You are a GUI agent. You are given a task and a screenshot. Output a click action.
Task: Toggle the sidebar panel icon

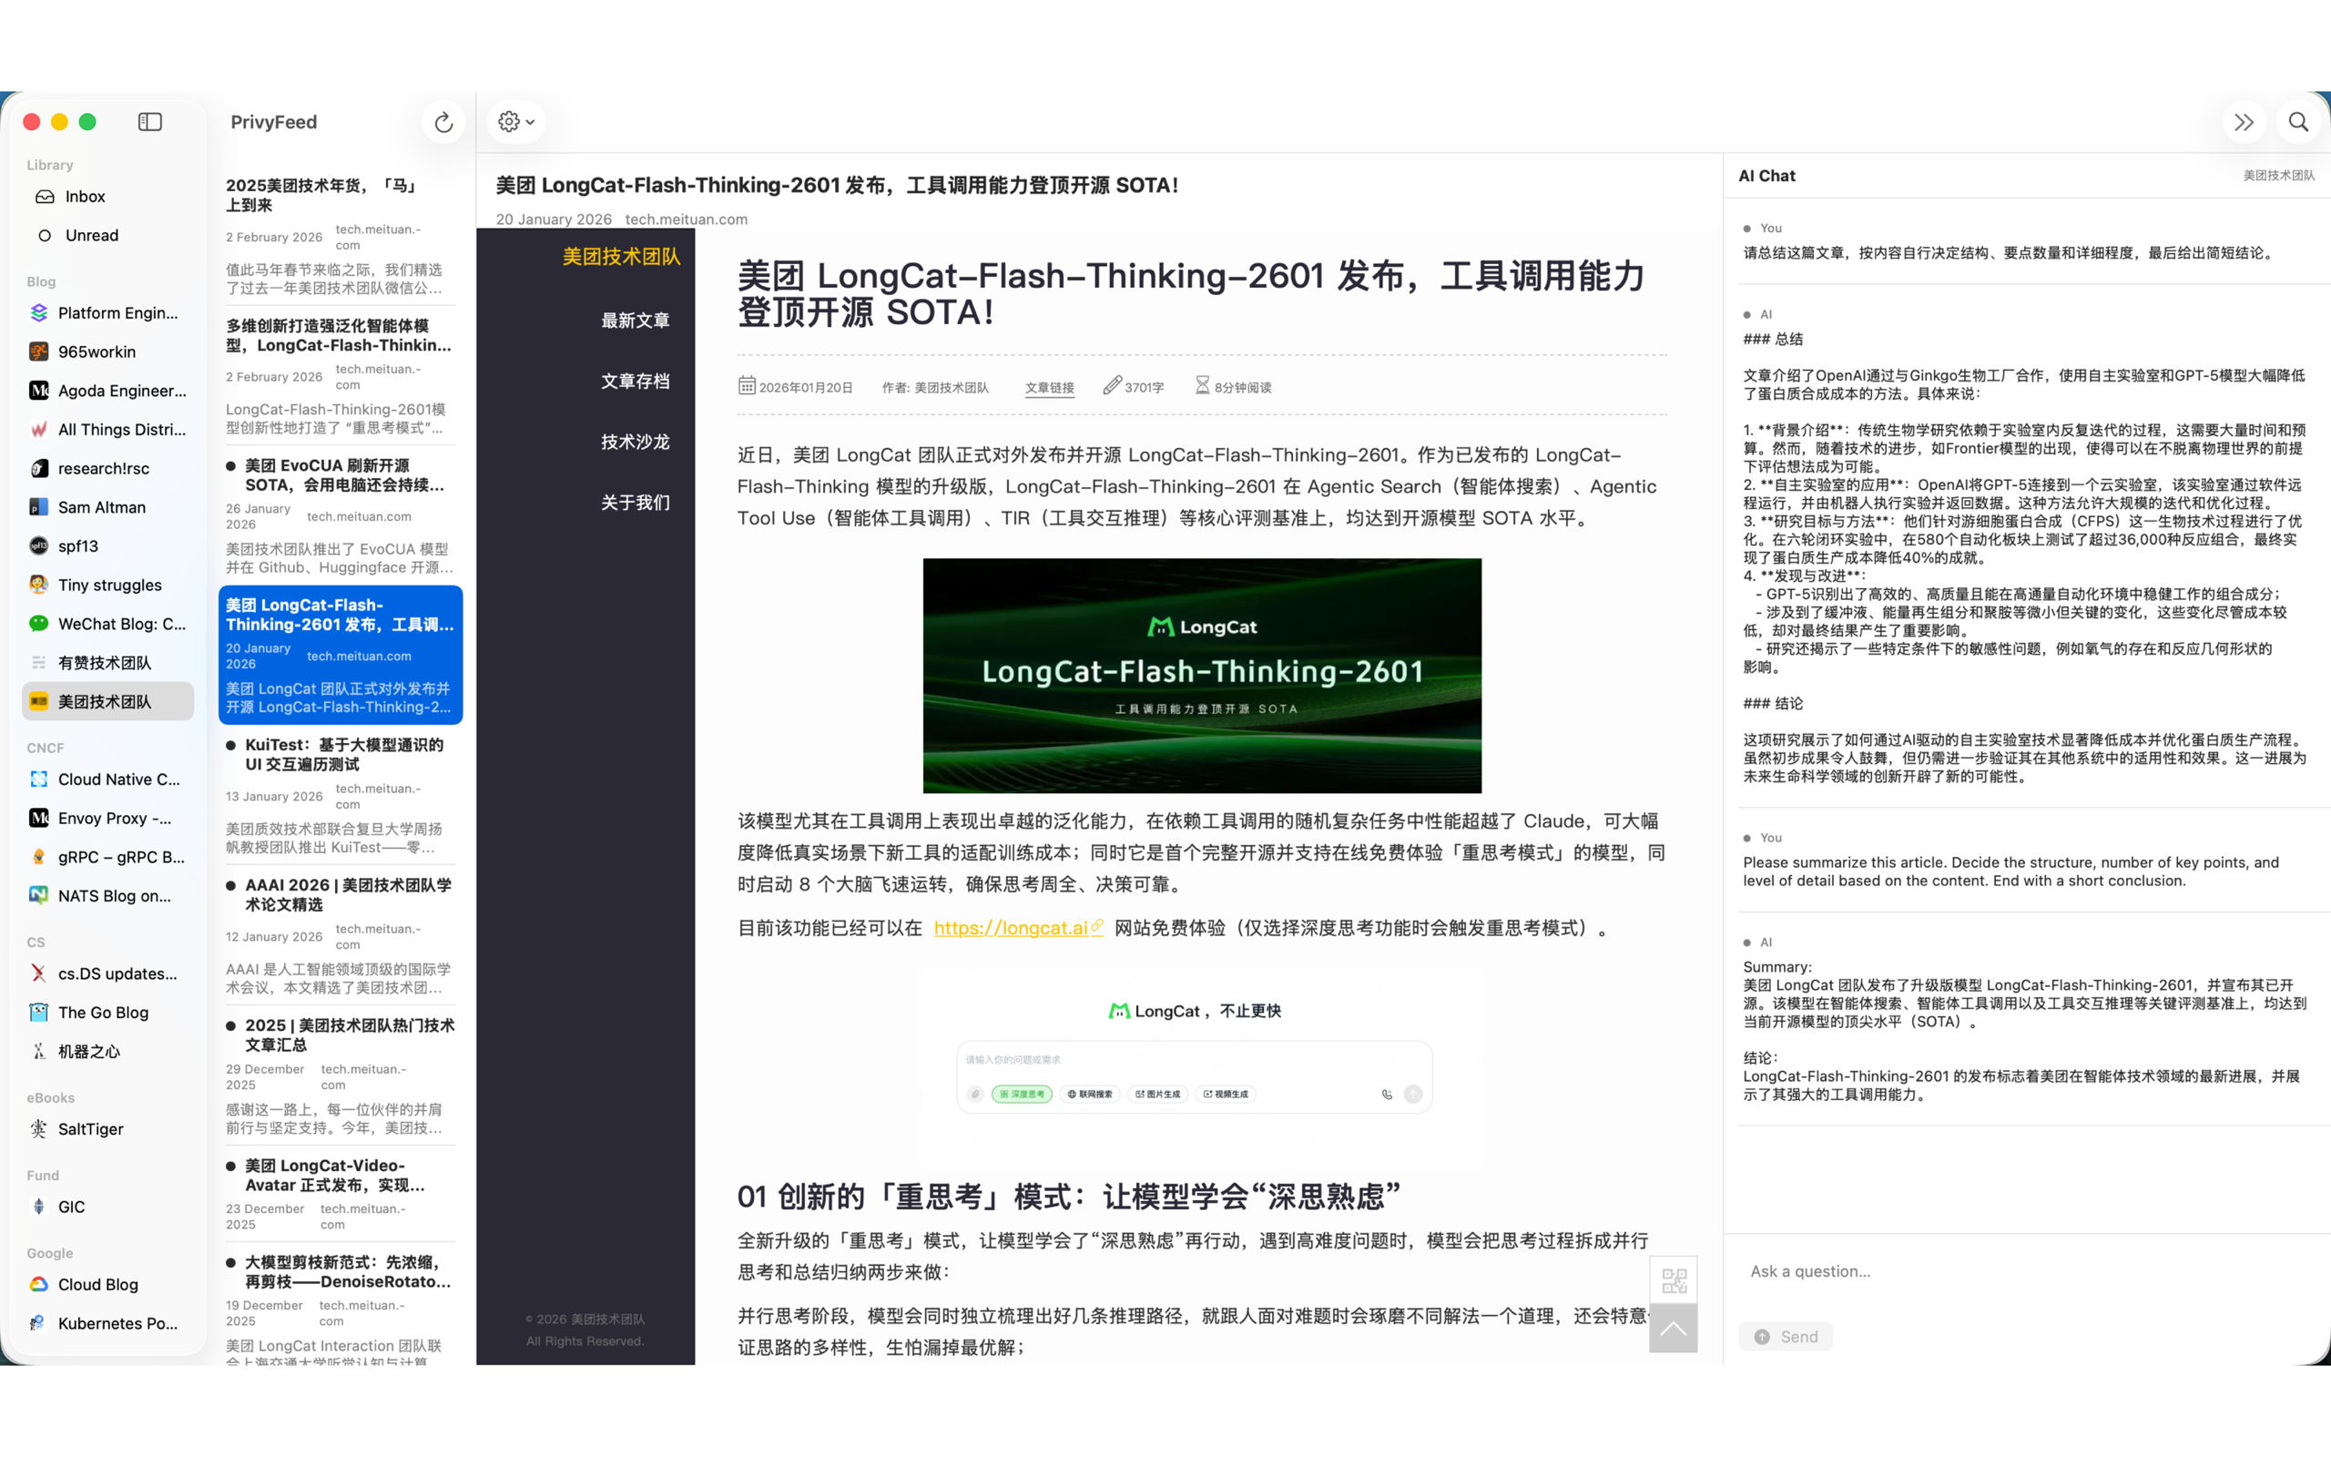click(x=150, y=122)
